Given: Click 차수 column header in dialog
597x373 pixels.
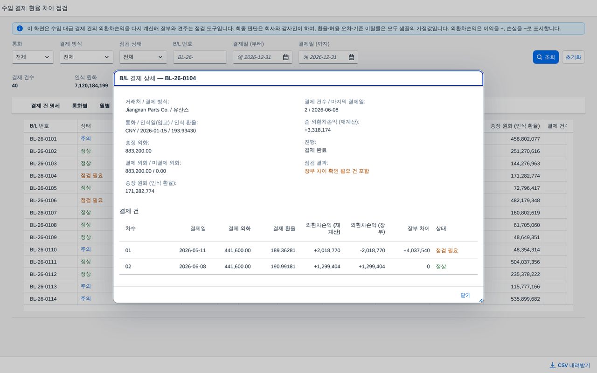Looking at the screenshot, I should click(x=131, y=228).
